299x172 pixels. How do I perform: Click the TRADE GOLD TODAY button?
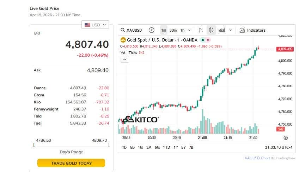71,163
